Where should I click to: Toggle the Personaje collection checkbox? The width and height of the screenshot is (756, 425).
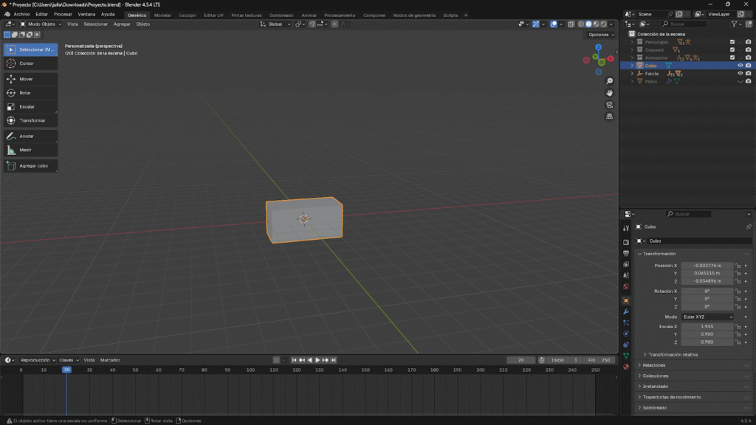732,42
